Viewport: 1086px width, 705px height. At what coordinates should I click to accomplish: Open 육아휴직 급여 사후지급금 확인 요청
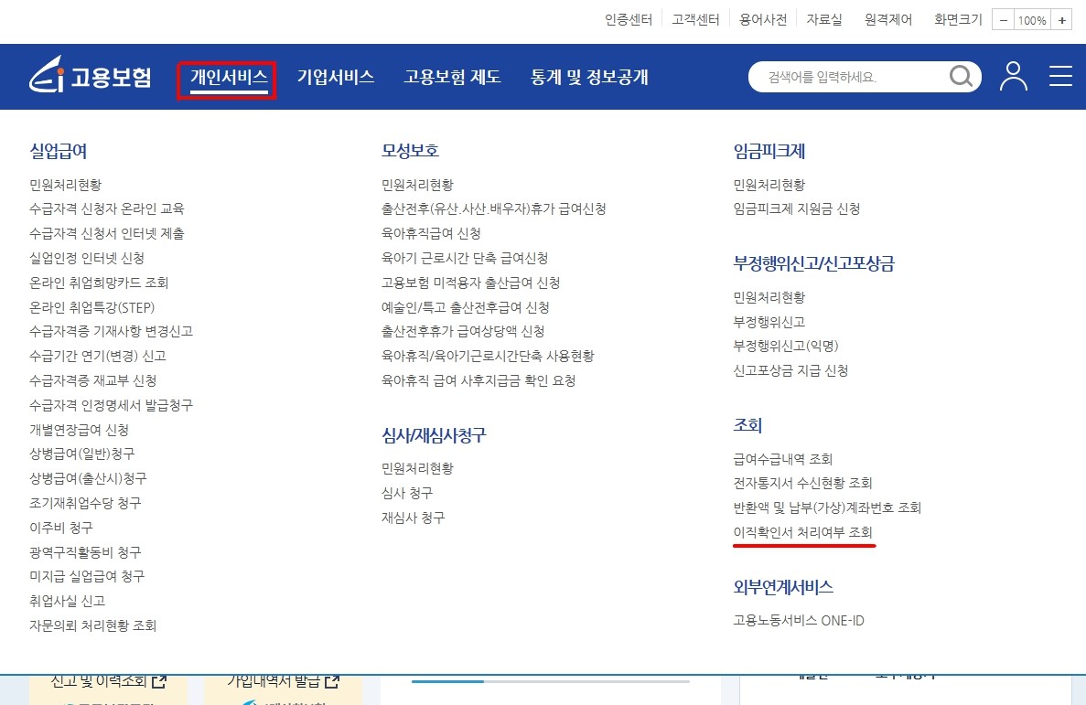(478, 381)
